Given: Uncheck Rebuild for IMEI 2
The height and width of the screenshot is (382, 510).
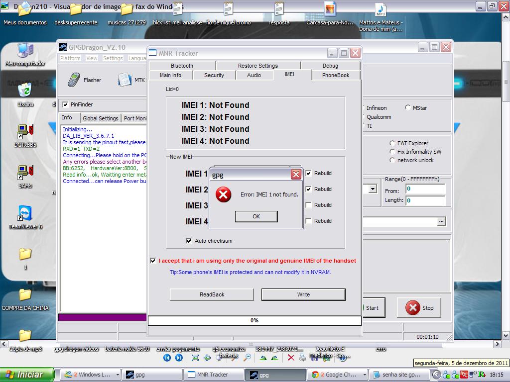Looking at the screenshot, I should coord(308,189).
